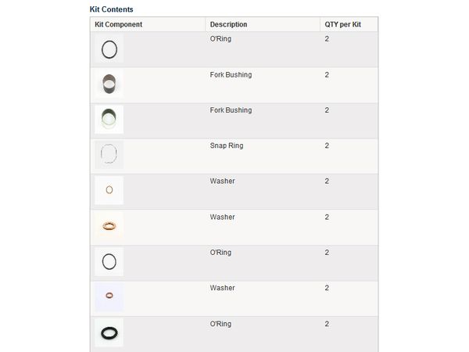Select the O'Ring description in the first row
The height and width of the screenshot is (352, 469).
point(220,39)
